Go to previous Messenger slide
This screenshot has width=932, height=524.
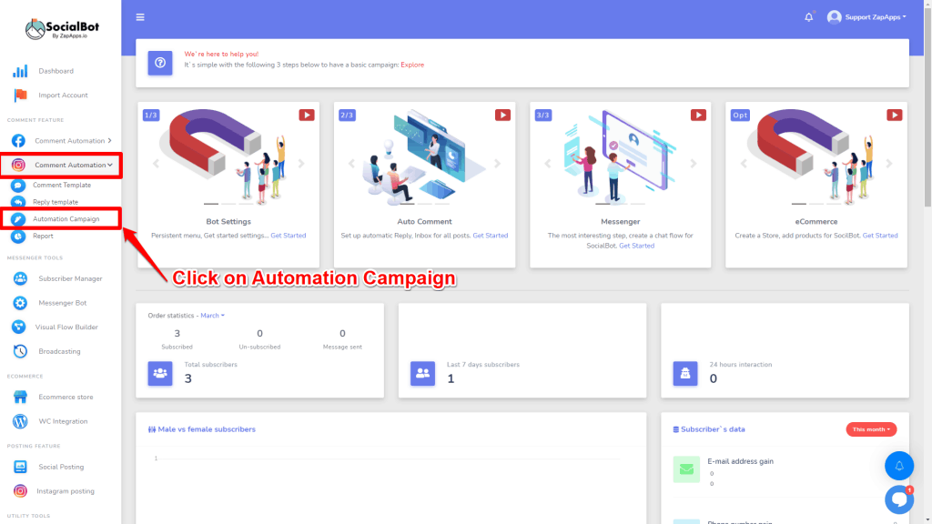(x=547, y=164)
